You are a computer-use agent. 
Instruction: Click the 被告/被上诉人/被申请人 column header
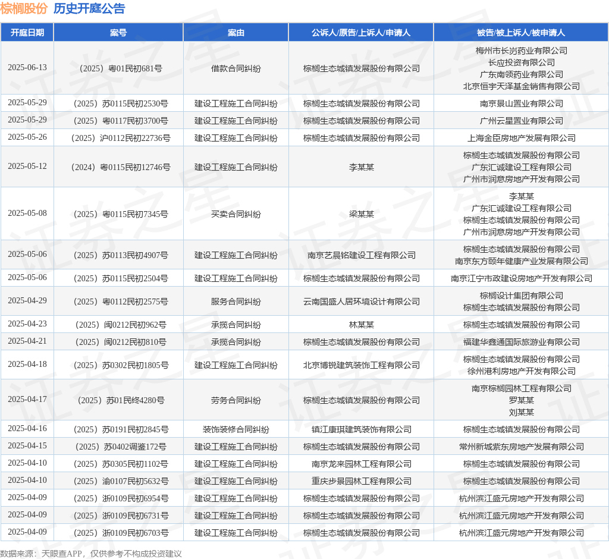[x=521, y=33]
